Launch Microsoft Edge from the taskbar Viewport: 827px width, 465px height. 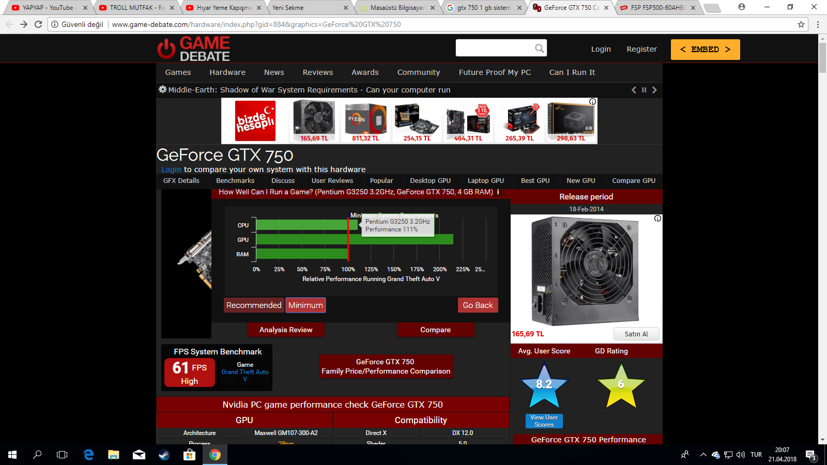[88, 455]
